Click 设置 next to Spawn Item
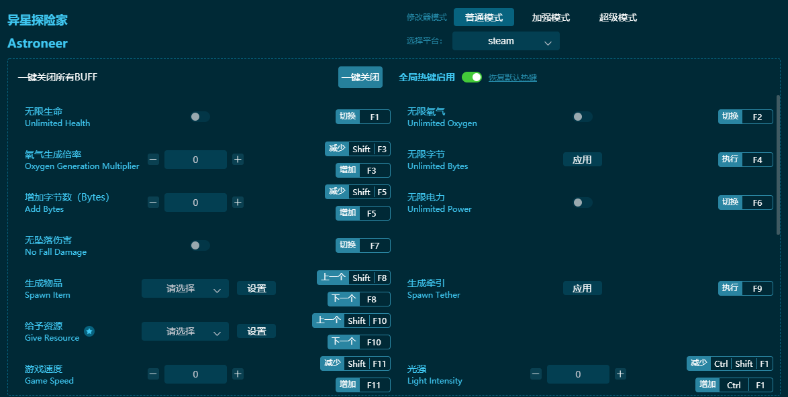The height and width of the screenshot is (397, 788). (256, 288)
